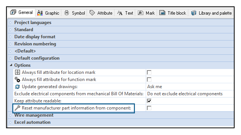Screen dimensions: 241x135
Task: Expand the Wire management section
Action: click(11, 115)
